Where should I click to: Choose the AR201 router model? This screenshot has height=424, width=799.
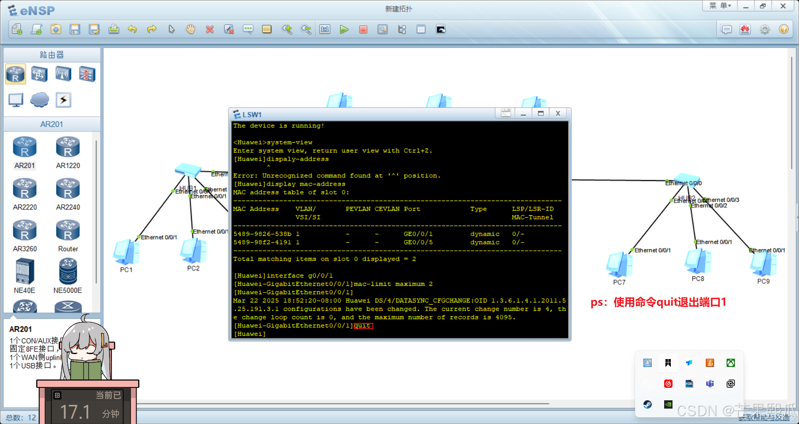(x=25, y=153)
